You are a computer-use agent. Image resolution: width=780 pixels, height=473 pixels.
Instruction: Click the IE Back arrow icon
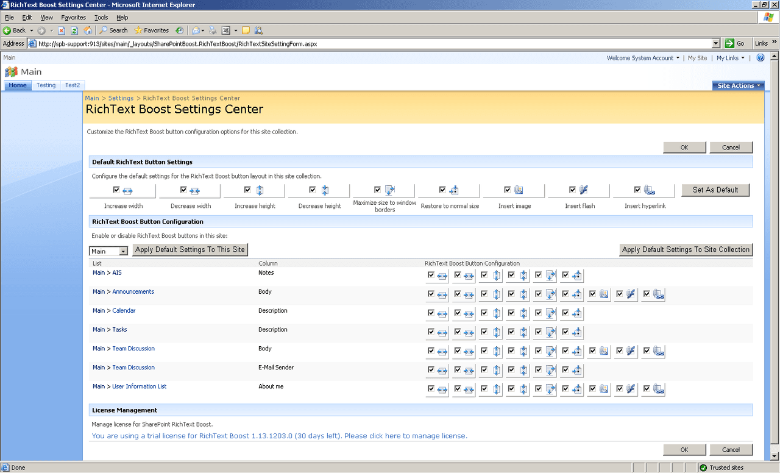click(x=7, y=30)
